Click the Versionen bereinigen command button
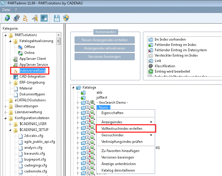The height and width of the screenshot is (176, 222). (x=104, y=57)
